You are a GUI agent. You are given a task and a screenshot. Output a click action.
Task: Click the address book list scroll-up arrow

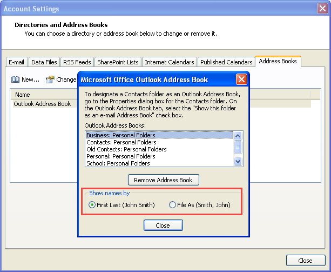[238, 136]
